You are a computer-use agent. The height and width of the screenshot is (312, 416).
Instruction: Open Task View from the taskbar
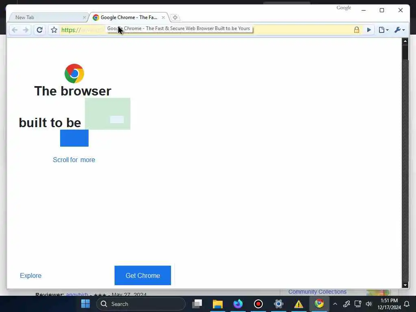click(x=197, y=304)
